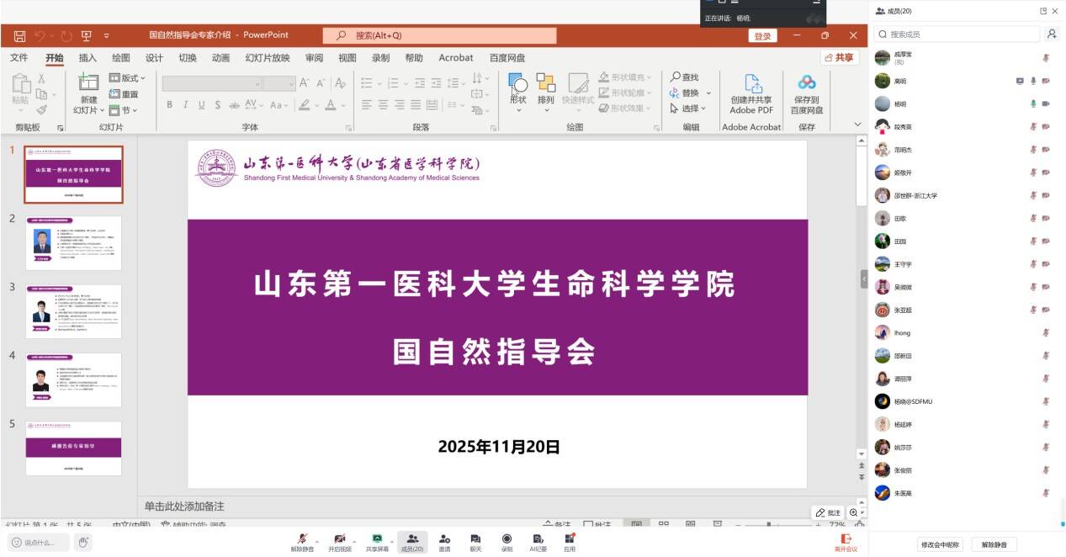Open the 聊天 chat icon

pos(475,538)
